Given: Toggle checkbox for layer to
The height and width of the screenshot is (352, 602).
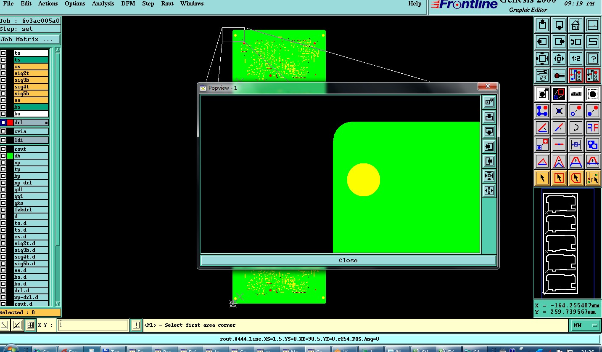Looking at the screenshot, I should pyautogui.click(x=3, y=53).
